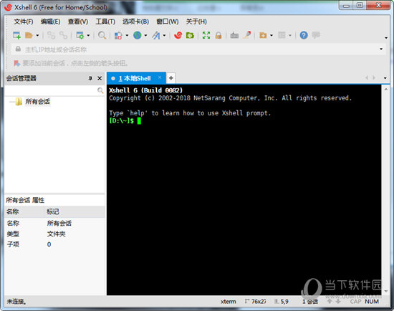Click the Font toolbar icon

pyautogui.click(x=156, y=35)
